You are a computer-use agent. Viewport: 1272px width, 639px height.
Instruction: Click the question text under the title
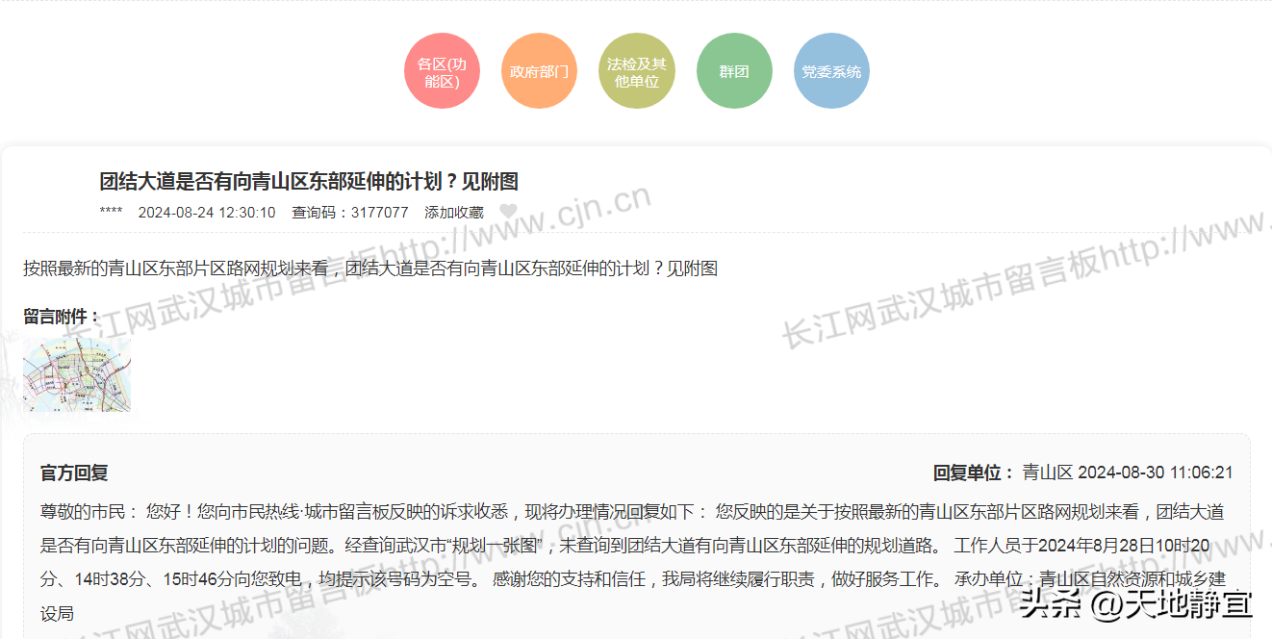pyautogui.click(x=370, y=268)
